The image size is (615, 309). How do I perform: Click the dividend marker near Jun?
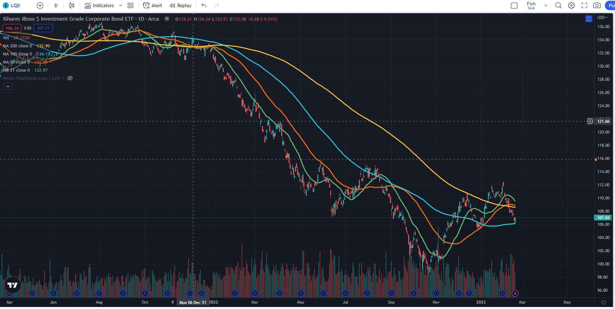[53, 293]
